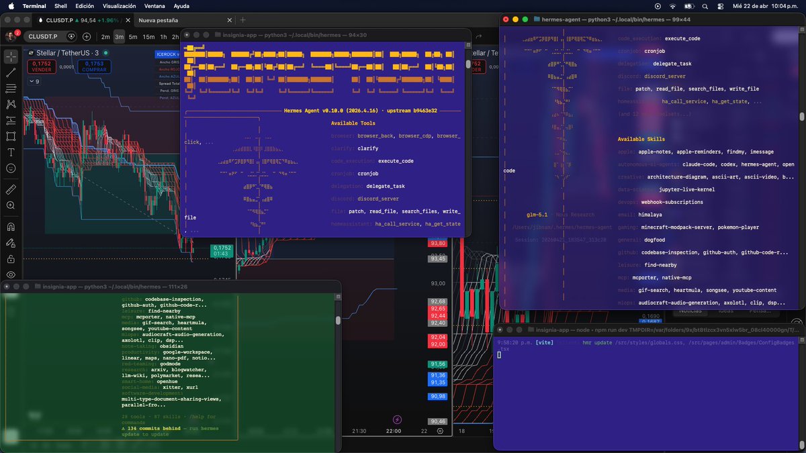The width and height of the screenshot is (806, 453).
Task: Click the 91,56 green price label
Action: (x=439, y=364)
